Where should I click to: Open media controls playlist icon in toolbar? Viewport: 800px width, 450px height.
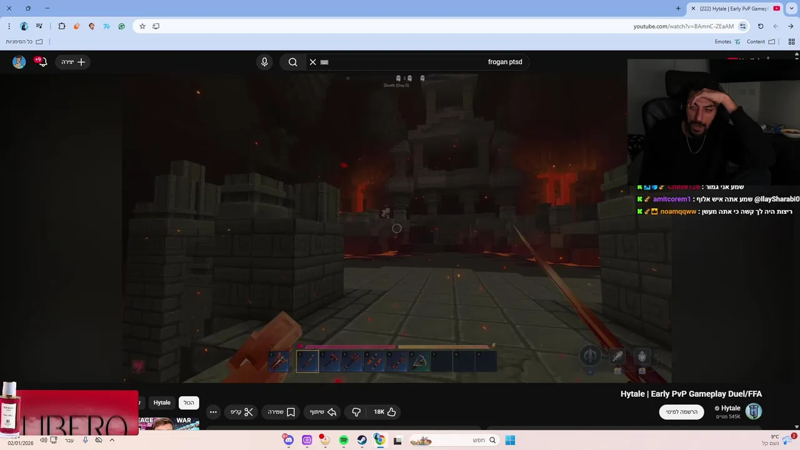point(39,26)
